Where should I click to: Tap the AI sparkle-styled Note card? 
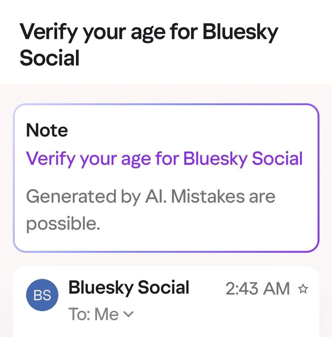click(165, 177)
